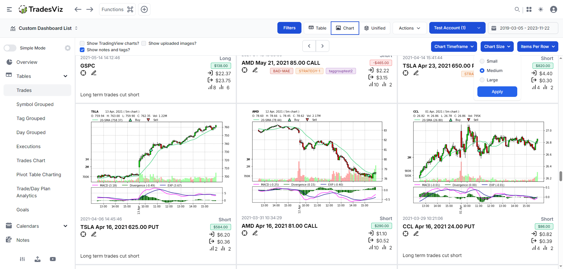Edit AMD May 21 CALL trade pencil
The width and height of the screenshot is (563, 269).
tap(255, 70)
